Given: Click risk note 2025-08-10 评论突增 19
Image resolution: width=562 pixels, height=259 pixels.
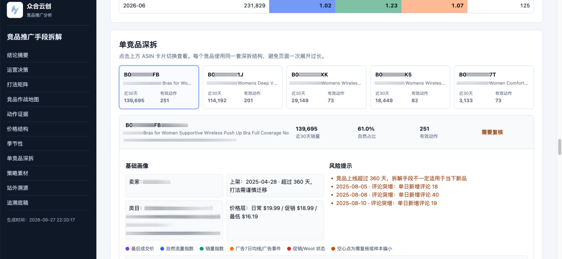Looking at the screenshot, I should [x=387, y=203].
